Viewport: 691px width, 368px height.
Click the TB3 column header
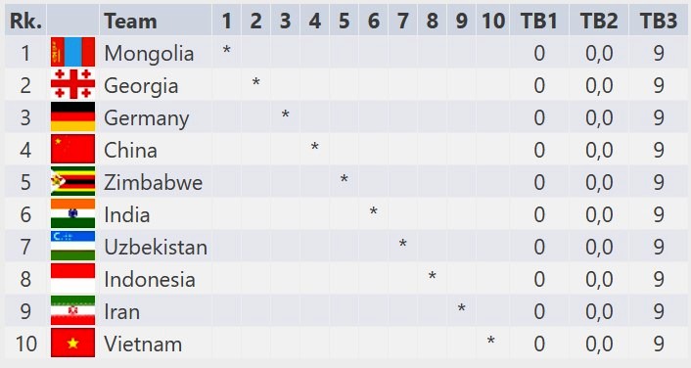click(659, 21)
